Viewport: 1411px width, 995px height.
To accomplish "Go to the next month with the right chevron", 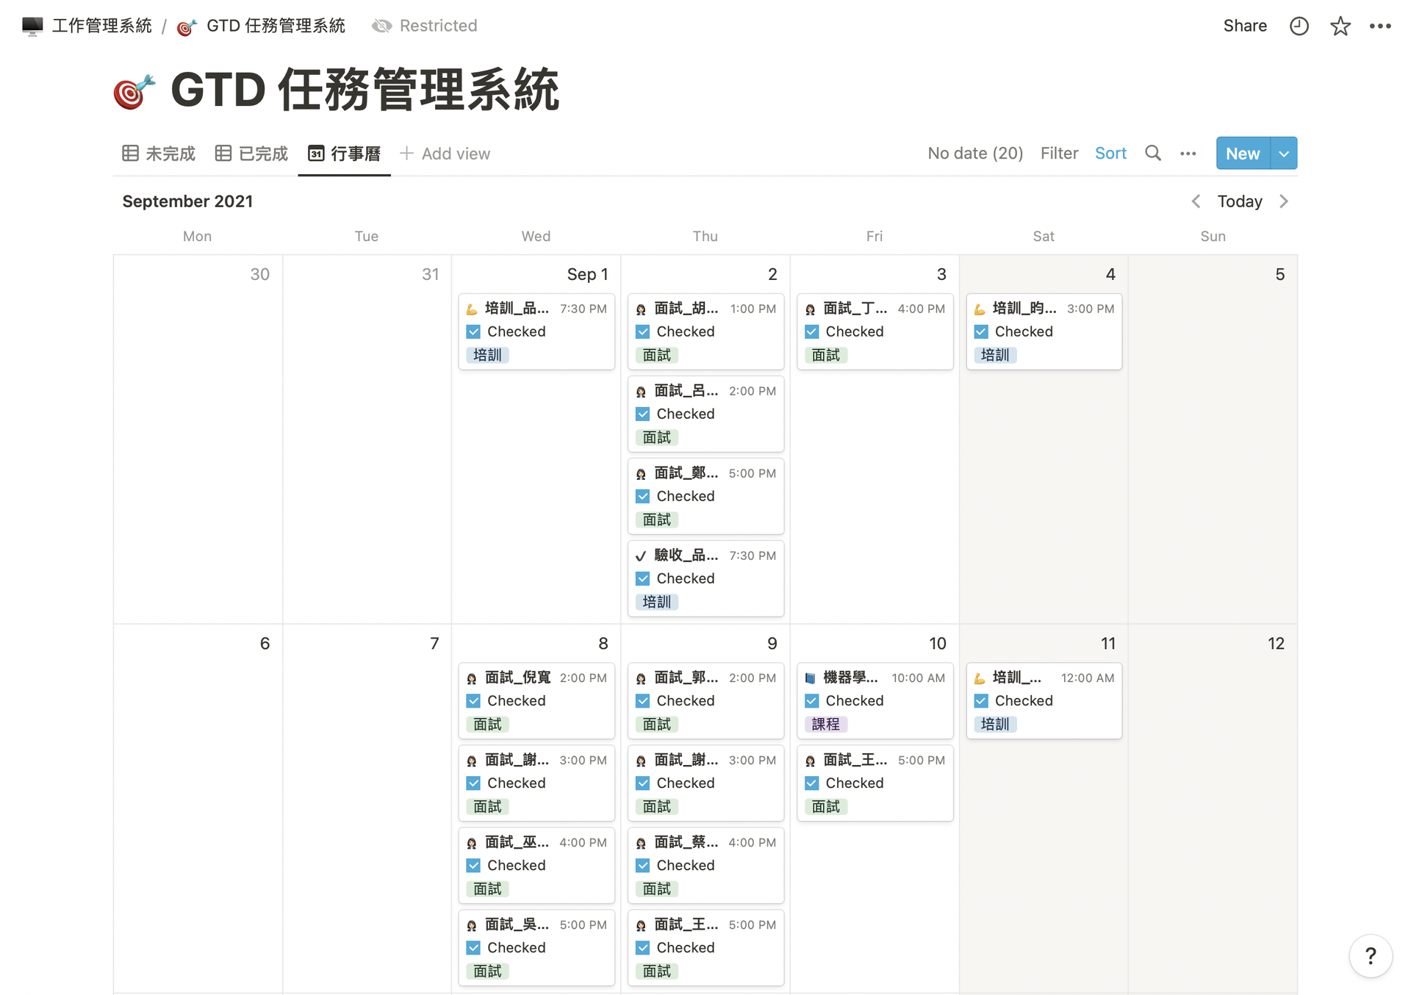I will coord(1284,201).
